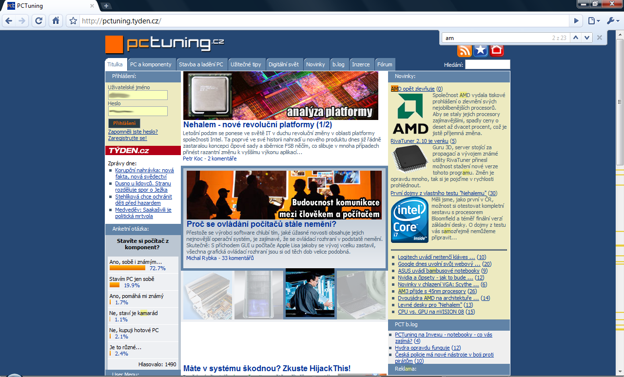
Task: Open the Fórum tab
Action: tap(385, 64)
